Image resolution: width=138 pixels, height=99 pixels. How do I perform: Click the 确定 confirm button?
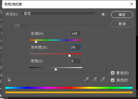coord(122,15)
